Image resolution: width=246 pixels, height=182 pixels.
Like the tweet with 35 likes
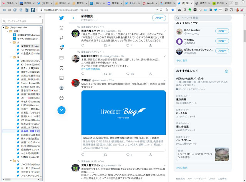[128, 74]
